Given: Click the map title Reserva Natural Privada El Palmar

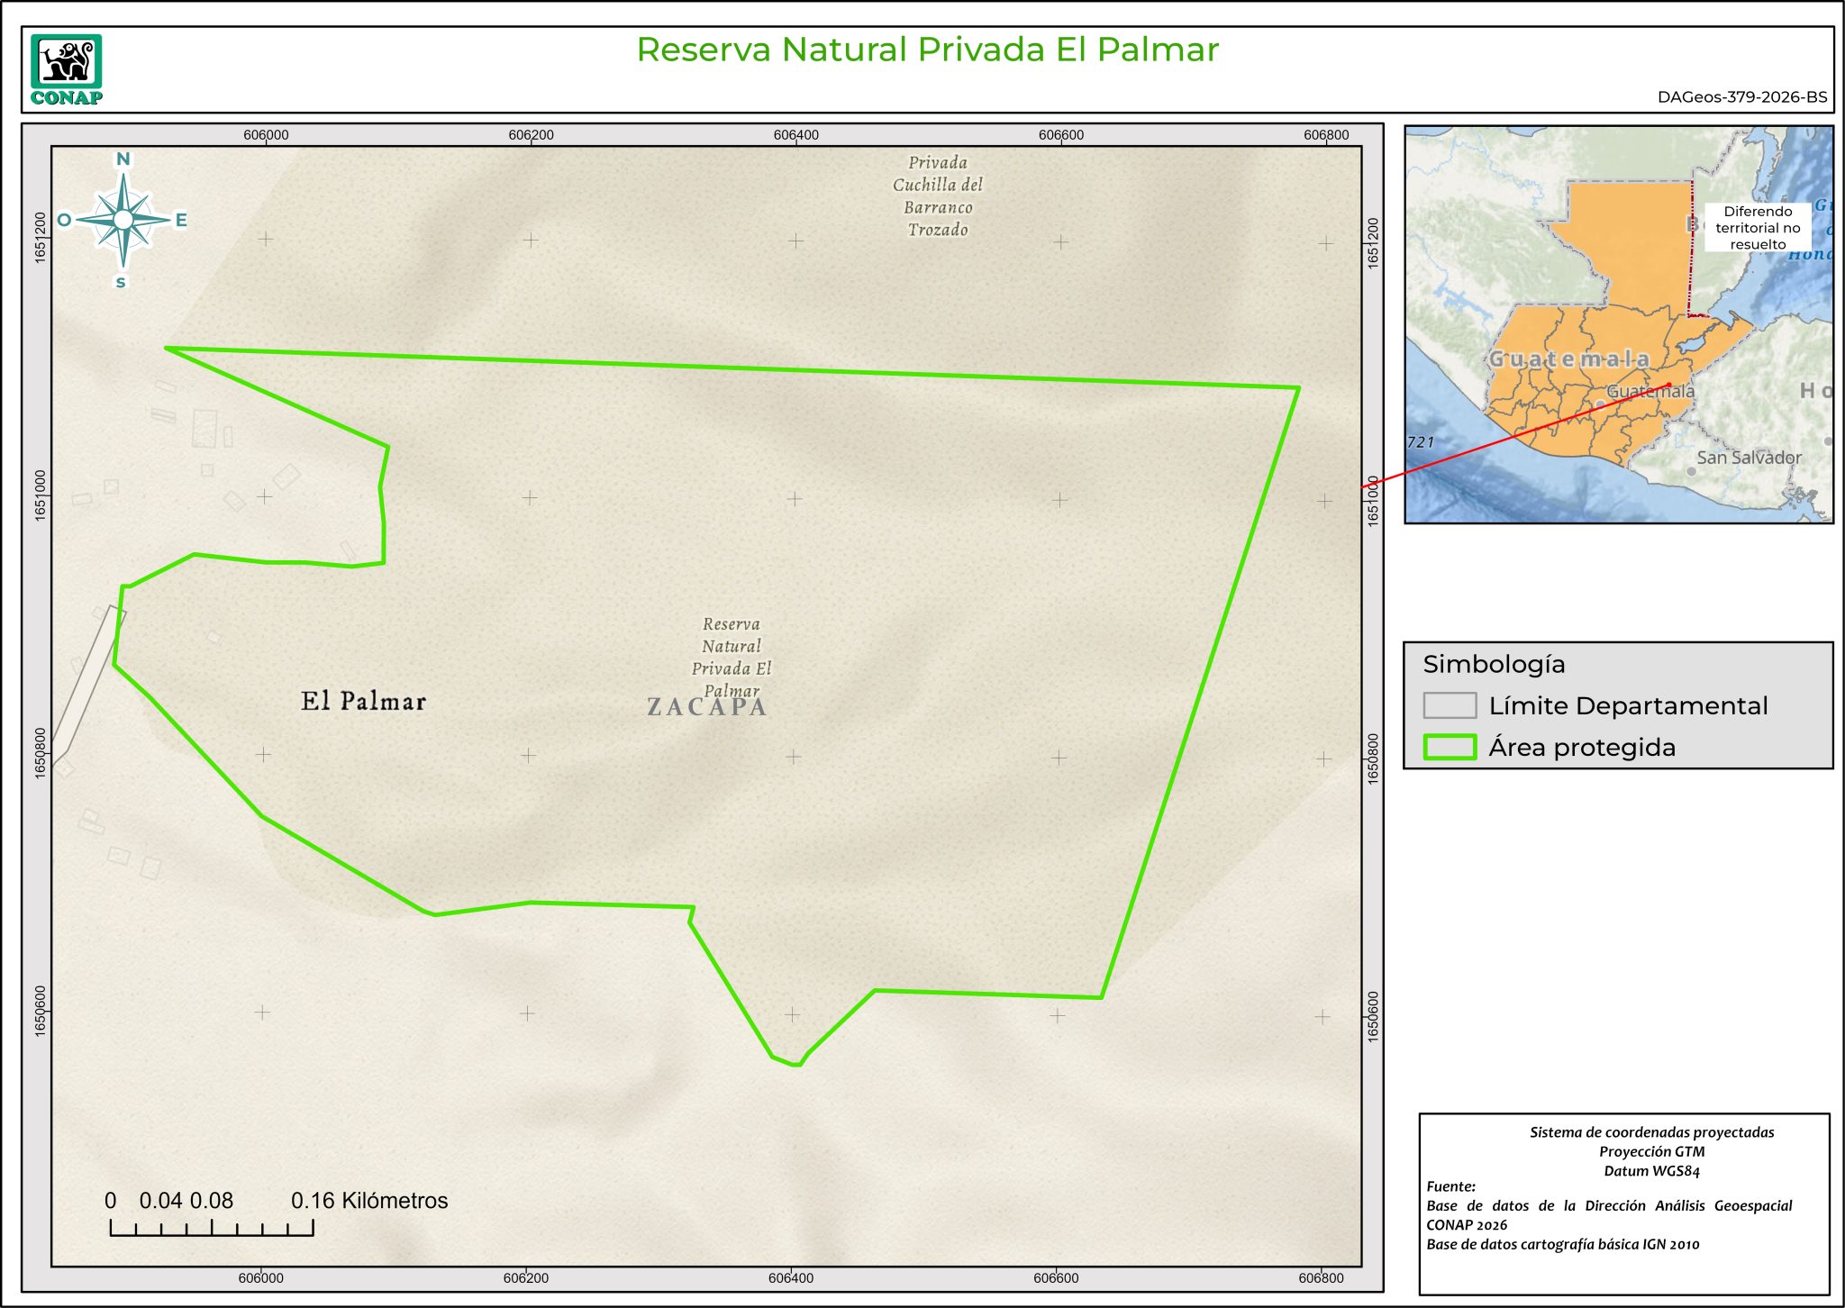Looking at the screenshot, I should 927,50.
